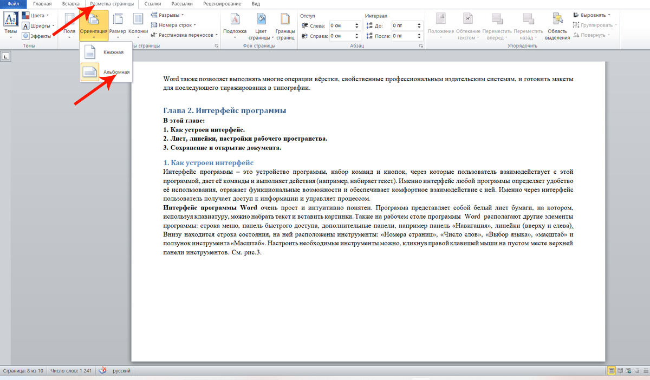The image size is (650, 380).
Task: Open the Темы (Themes) gallery
Action: (x=11, y=24)
